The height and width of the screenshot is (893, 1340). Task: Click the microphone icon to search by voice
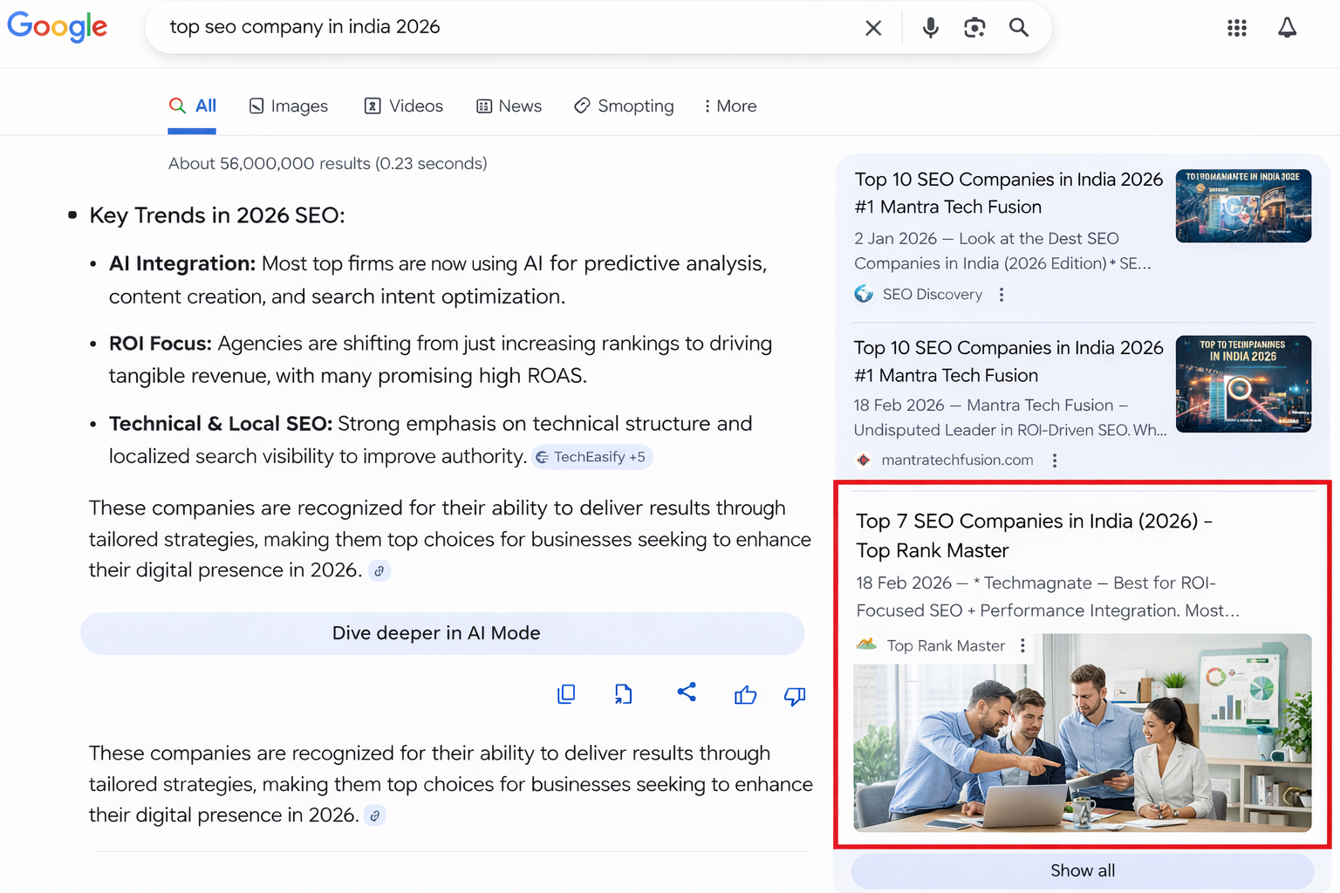click(x=930, y=27)
